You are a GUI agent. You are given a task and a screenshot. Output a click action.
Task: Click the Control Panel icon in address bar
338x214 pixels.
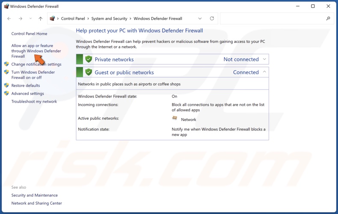pyautogui.click(x=52, y=18)
